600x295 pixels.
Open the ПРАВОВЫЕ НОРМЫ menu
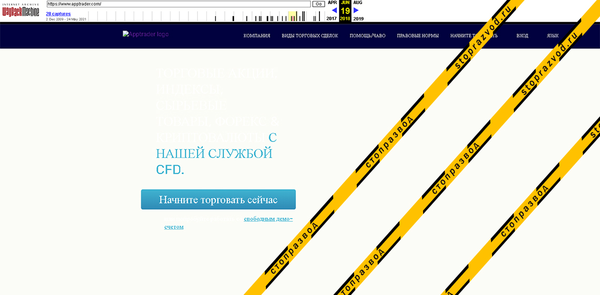pyautogui.click(x=418, y=36)
